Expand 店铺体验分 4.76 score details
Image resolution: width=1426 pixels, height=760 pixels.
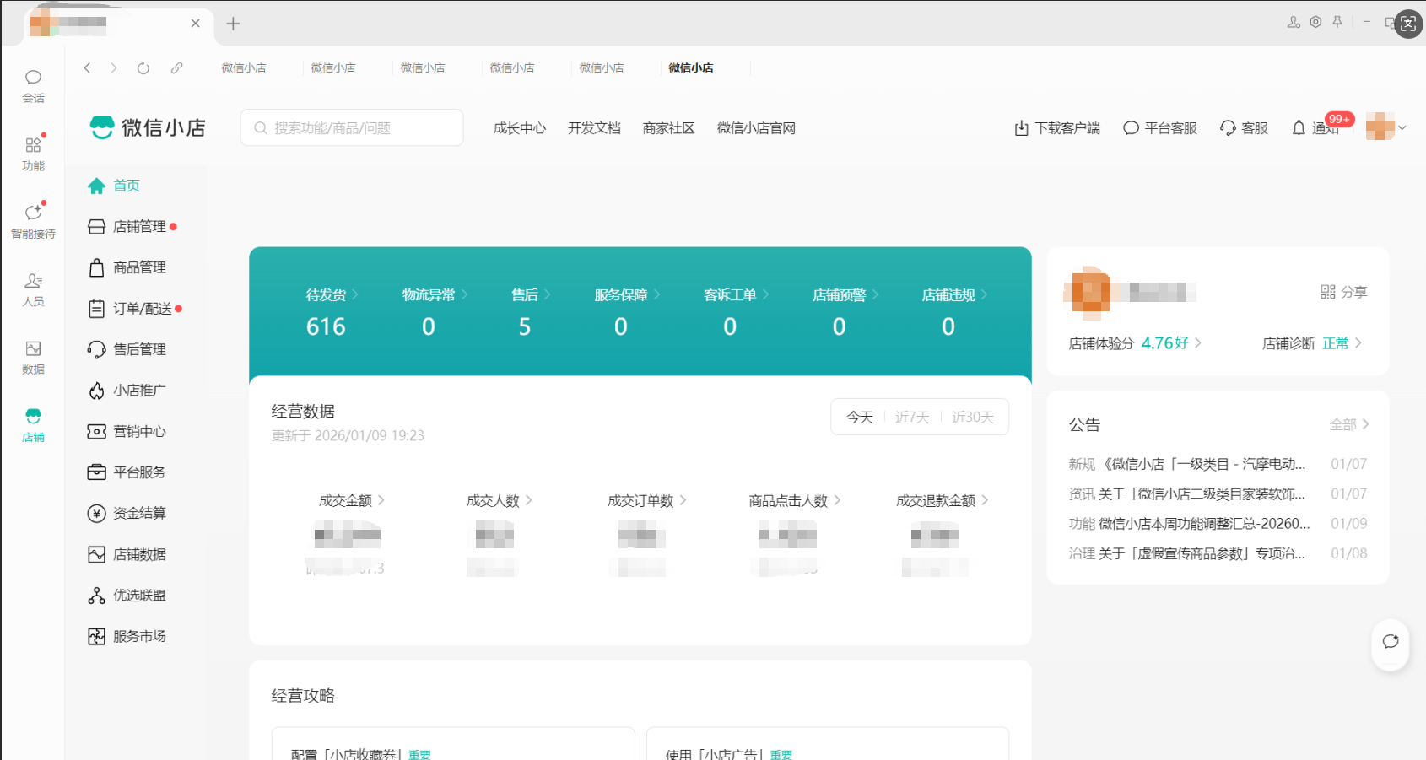point(1135,343)
